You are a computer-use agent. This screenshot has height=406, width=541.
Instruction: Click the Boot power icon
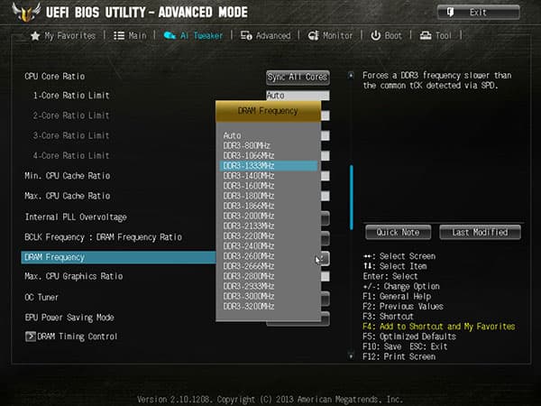[x=375, y=35]
